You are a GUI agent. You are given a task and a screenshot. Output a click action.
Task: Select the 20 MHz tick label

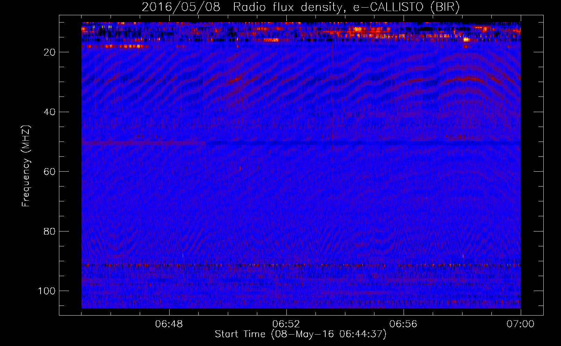[x=49, y=52]
